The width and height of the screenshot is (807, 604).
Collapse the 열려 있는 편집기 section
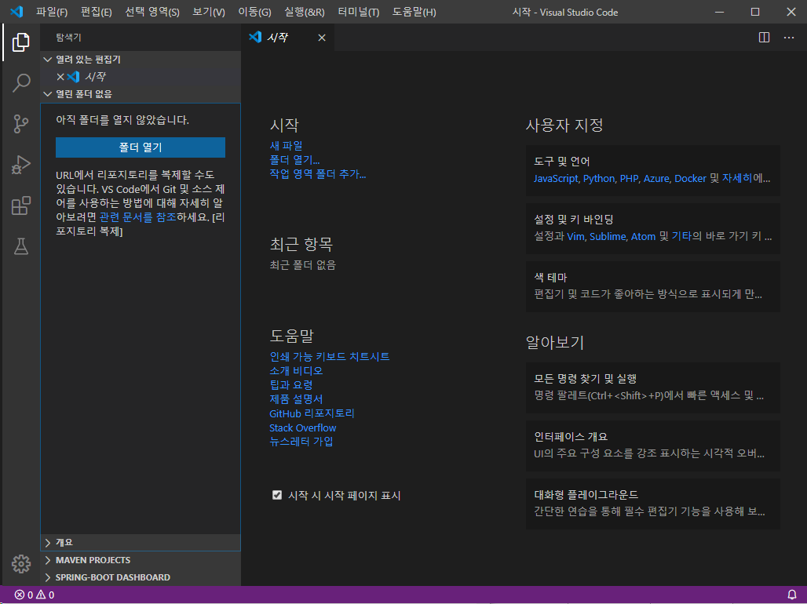(140, 60)
